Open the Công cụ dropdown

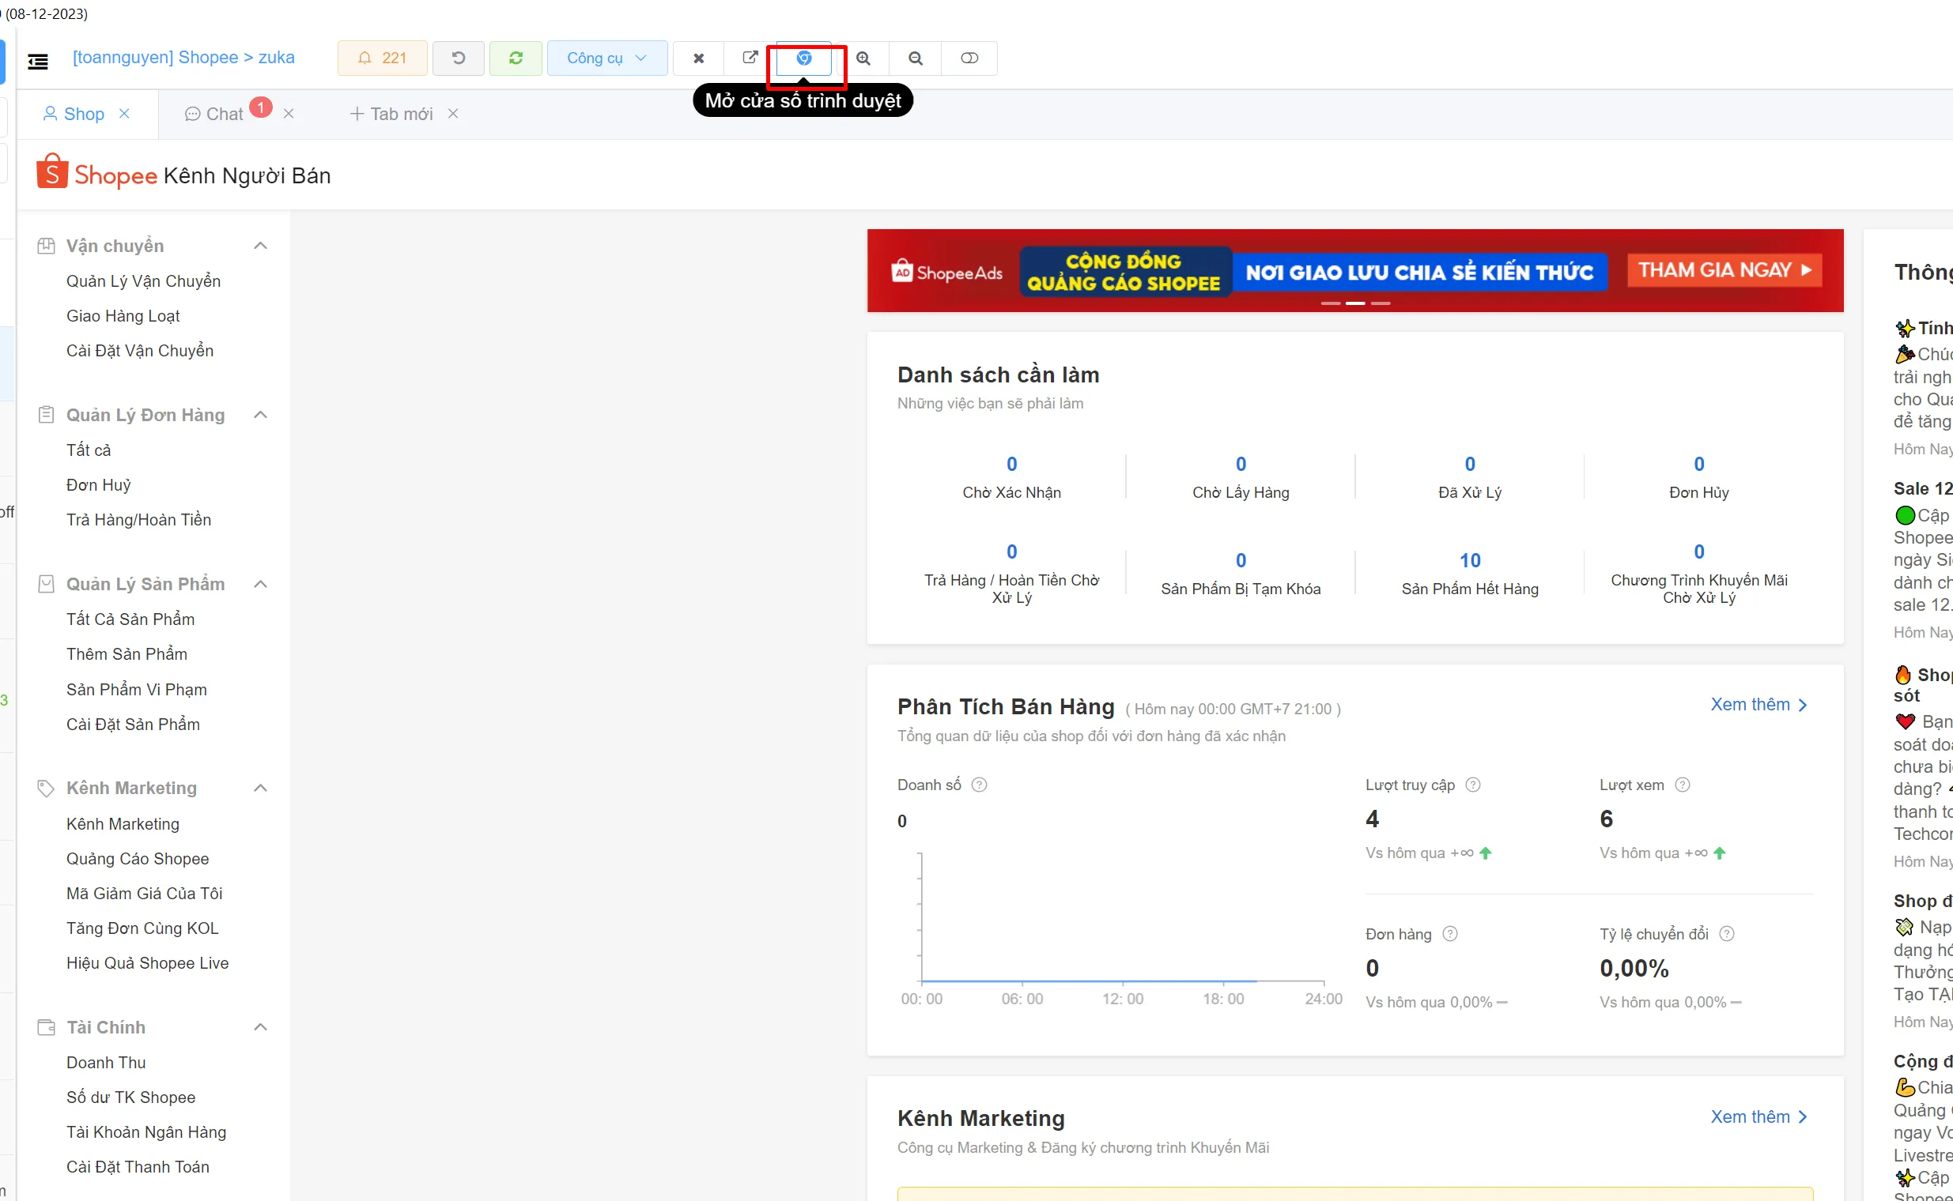point(607,58)
